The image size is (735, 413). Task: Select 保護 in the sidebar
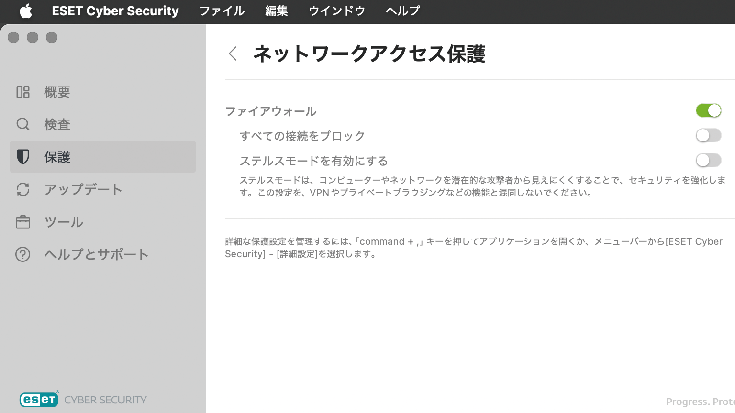click(x=103, y=157)
